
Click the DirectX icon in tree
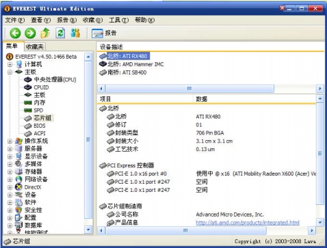[18, 187]
